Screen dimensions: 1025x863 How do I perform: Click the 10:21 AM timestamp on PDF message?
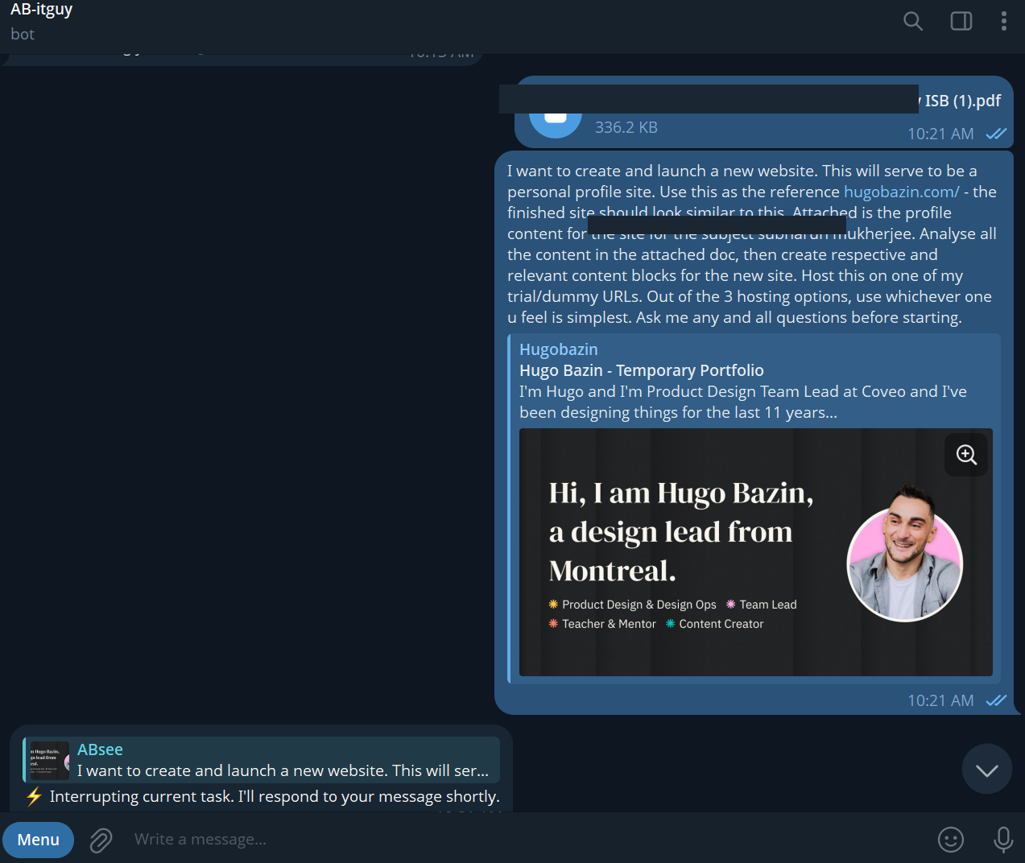(x=940, y=134)
